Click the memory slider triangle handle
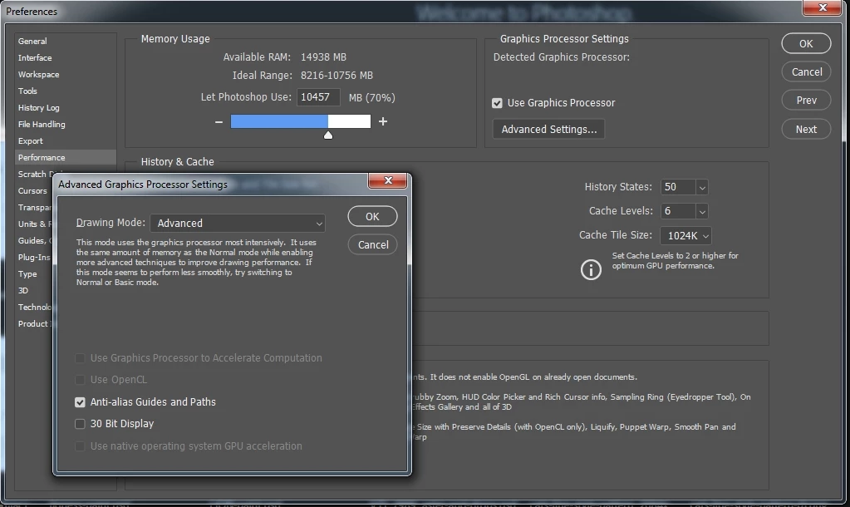This screenshot has height=507, width=850. pyautogui.click(x=328, y=135)
